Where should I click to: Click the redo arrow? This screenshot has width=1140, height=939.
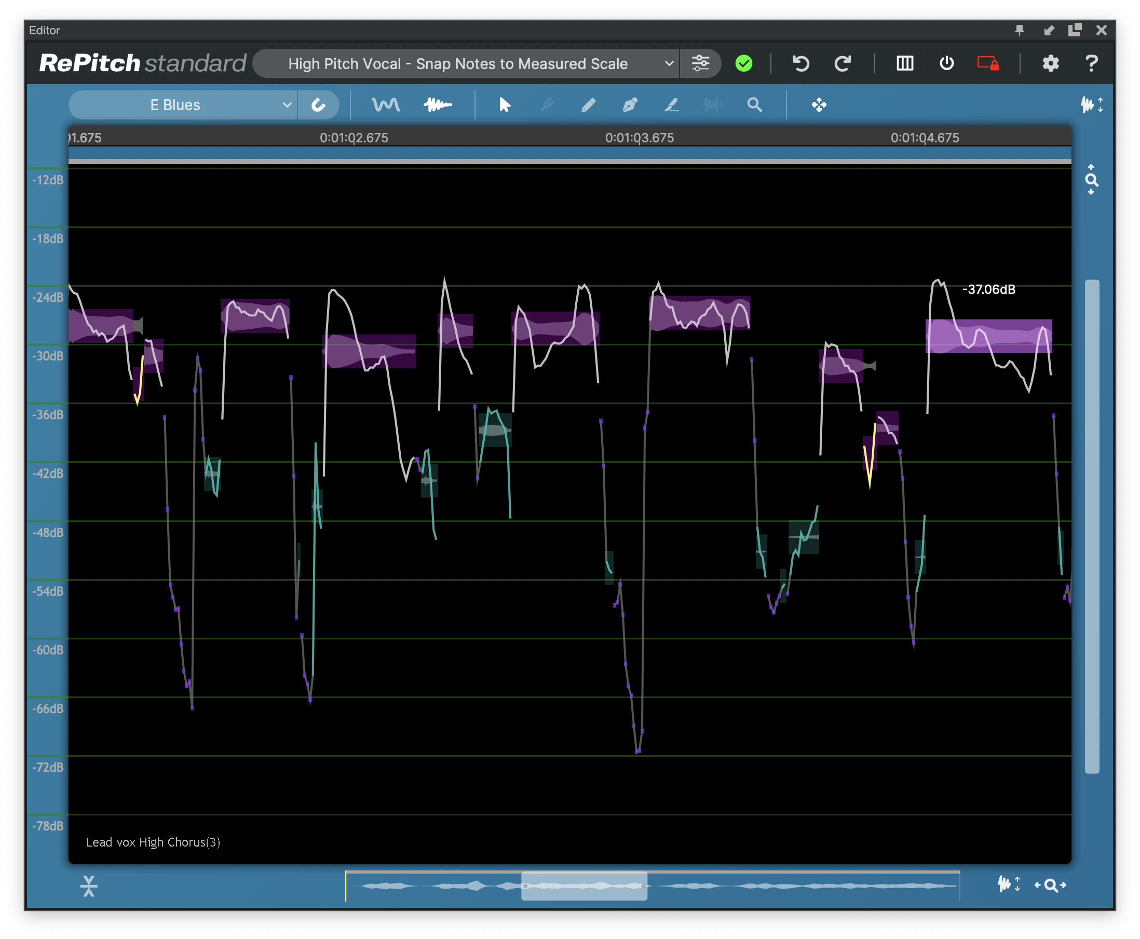coord(843,63)
